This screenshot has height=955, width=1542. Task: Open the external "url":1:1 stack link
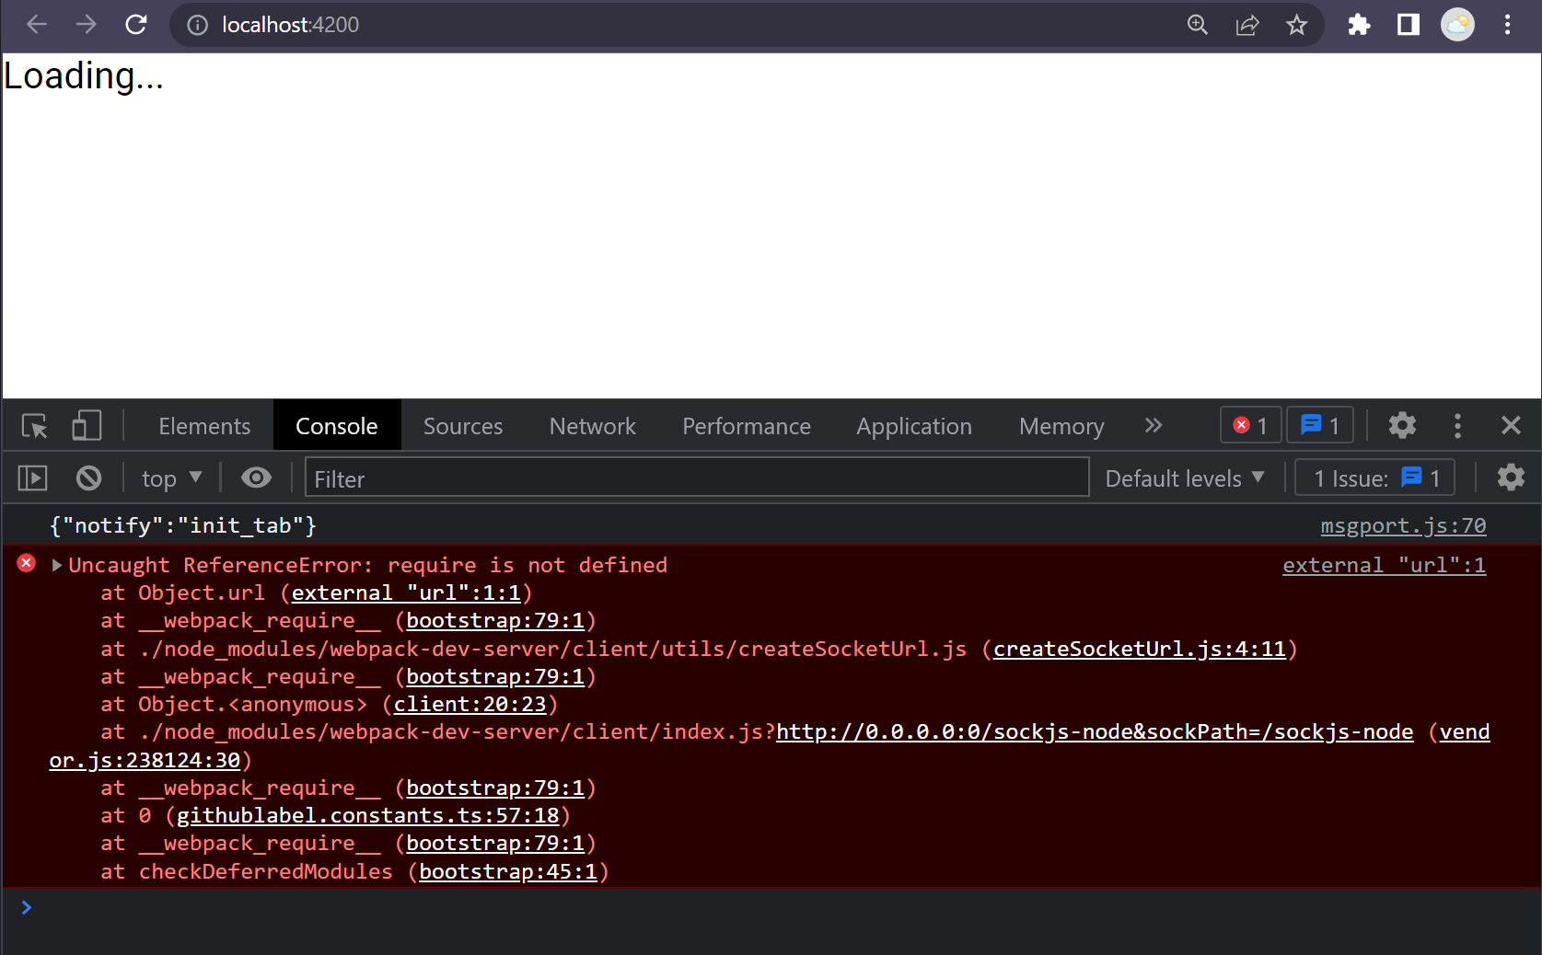pyautogui.click(x=406, y=593)
